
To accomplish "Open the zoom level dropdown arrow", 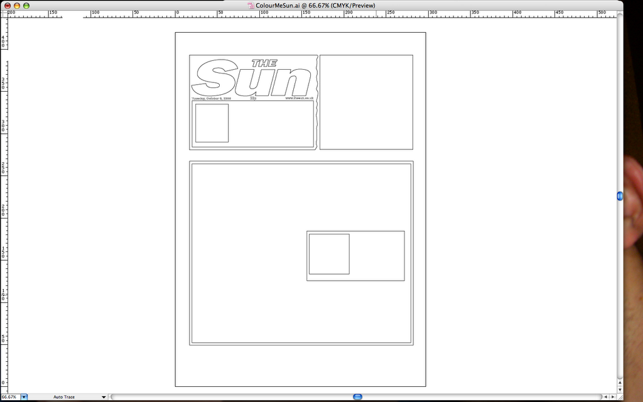I will (x=24, y=397).
